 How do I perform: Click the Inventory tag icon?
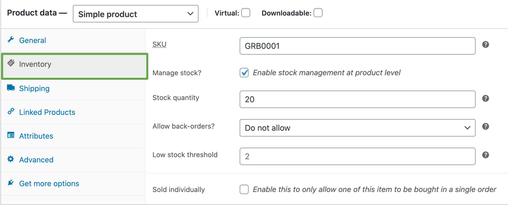[11, 63]
